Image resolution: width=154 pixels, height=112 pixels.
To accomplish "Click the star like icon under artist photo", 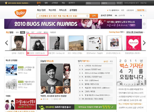I will [x=41, y=99].
